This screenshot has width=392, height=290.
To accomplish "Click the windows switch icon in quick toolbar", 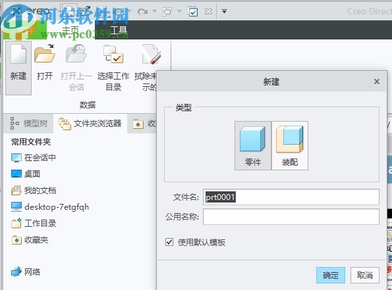I will click(167, 11).
